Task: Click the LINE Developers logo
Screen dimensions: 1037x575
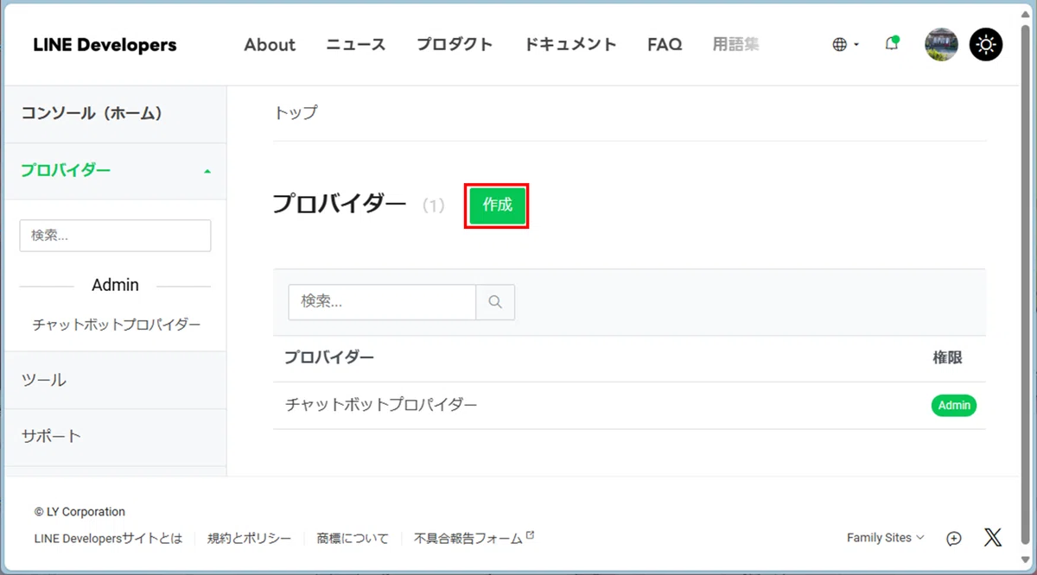Action: (x=105, y=45)
